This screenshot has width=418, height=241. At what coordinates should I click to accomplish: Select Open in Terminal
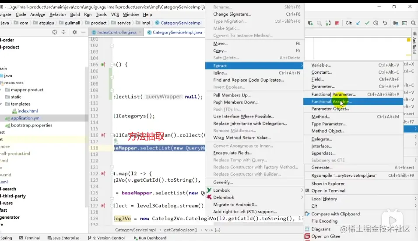(x=361, y=191)
